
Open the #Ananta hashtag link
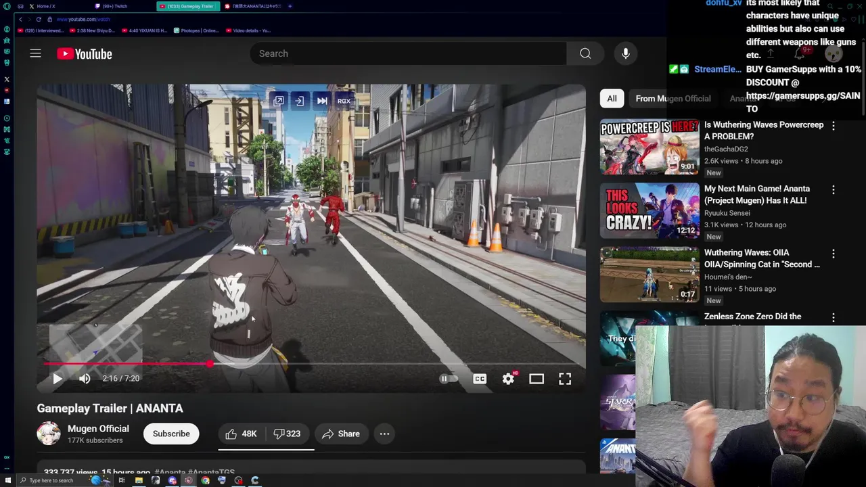point(170,472)
